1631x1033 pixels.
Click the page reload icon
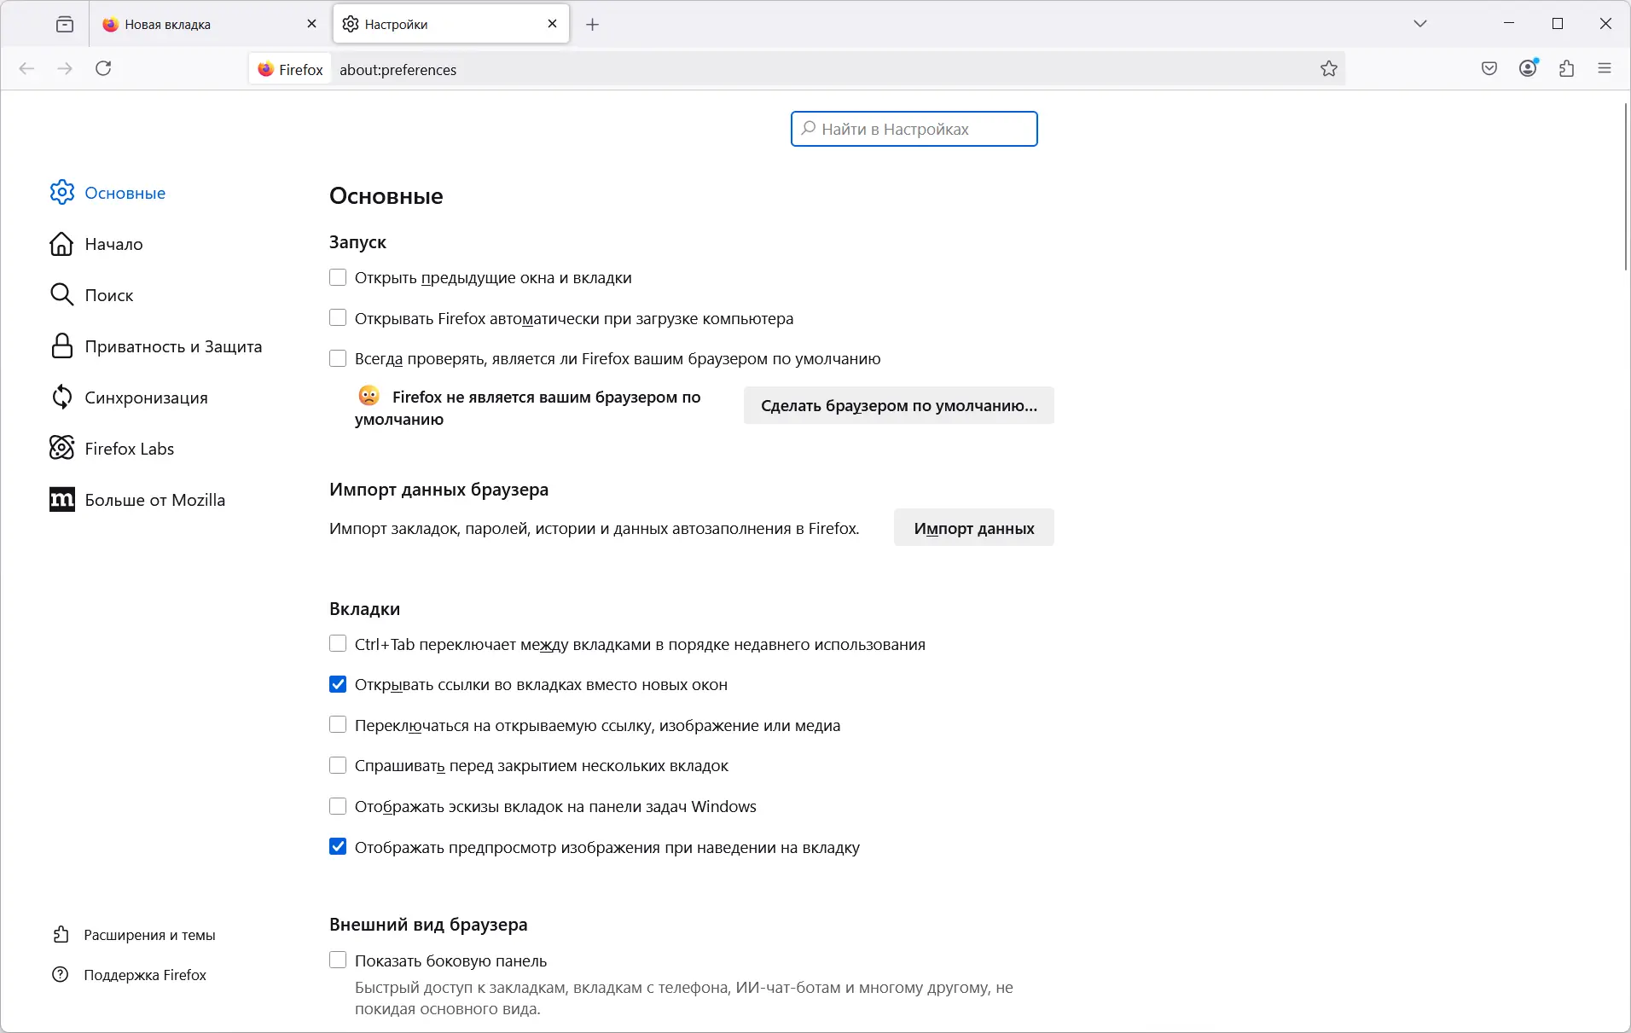[103, 69]
